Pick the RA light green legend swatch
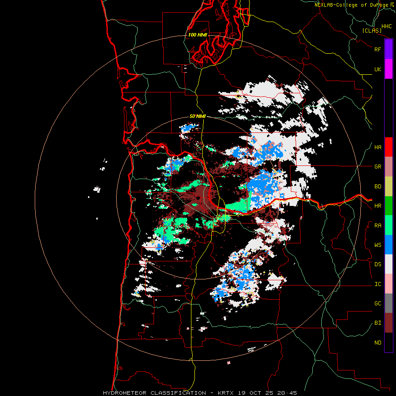This screenshot has width=396, height=396. (389, 225)
